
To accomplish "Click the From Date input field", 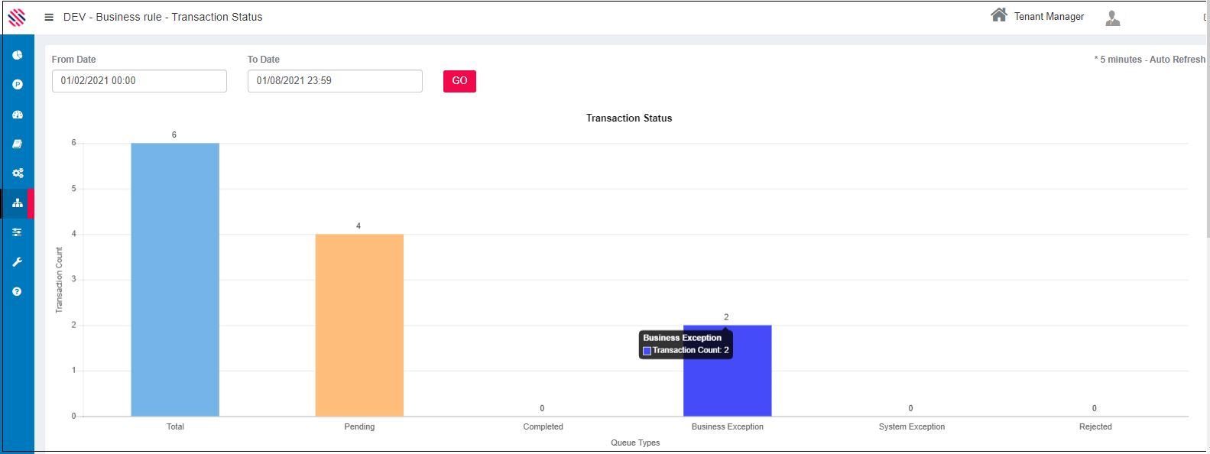I will coord(139,81).
